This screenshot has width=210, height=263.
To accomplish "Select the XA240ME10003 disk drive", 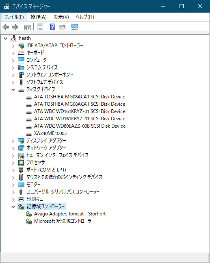I will (50, 133).
